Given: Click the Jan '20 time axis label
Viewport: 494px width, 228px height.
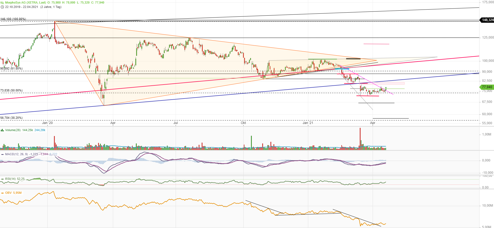Looking at the screenshot, I should click(47, 123).
